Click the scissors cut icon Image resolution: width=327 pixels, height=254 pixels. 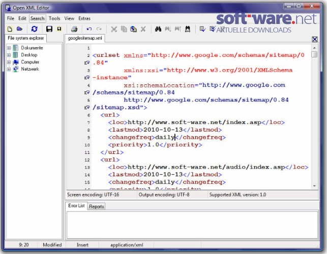114,29
